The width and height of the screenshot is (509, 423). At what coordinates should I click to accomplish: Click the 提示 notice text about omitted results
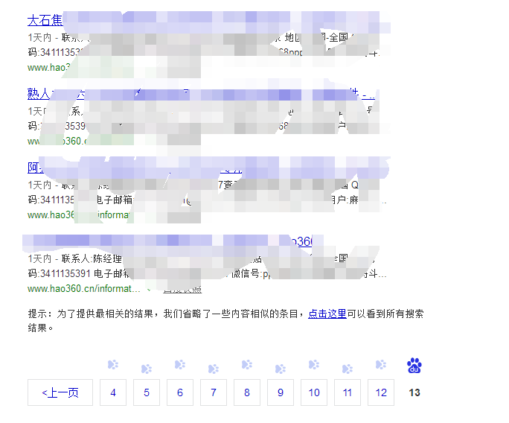(x=225, y=321)
